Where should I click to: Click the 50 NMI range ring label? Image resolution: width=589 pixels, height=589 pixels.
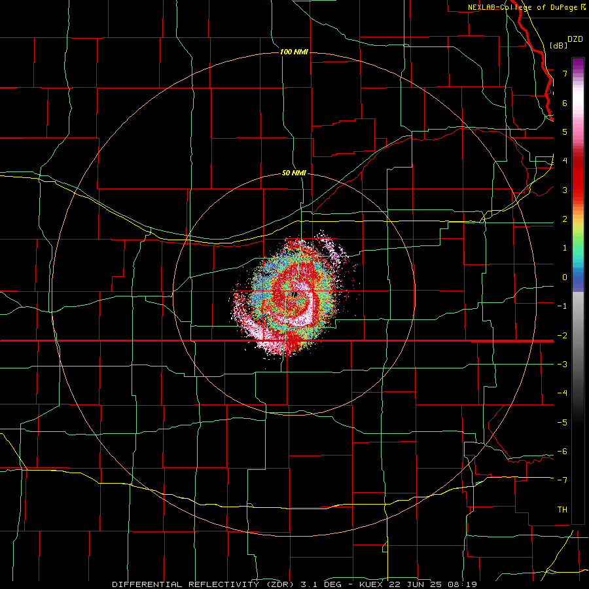click(x=294, y=173)
